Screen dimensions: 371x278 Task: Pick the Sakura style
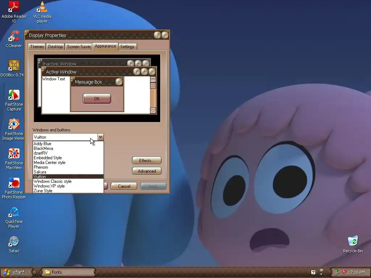pos(68,172)
